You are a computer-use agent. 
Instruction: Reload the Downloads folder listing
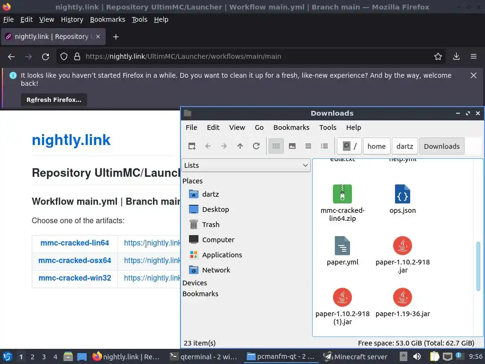pos(256,146)
